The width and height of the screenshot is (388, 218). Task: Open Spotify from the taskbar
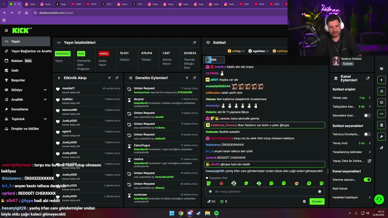point(216,213)
